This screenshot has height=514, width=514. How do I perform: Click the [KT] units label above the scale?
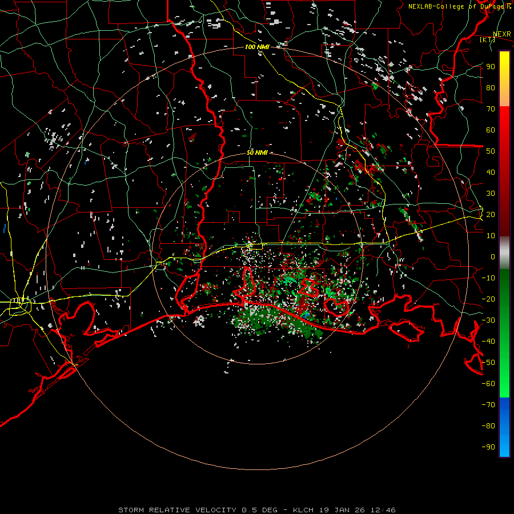coord(488,39)
